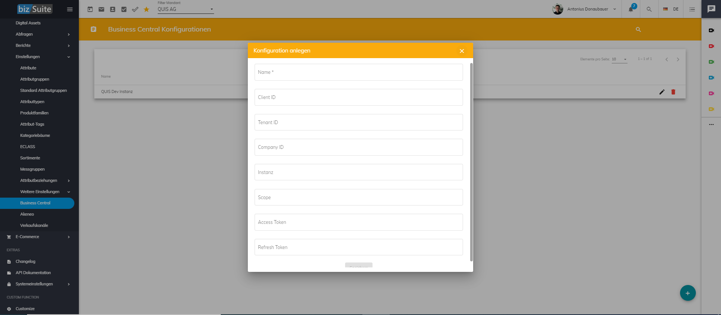Click the global search magnifier in the top bar
Viewport: 721px width, 315px height.
click(x=649, y=9)
